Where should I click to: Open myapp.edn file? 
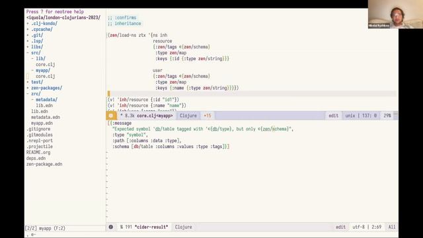pyautogui.click(x=42, y=123)
